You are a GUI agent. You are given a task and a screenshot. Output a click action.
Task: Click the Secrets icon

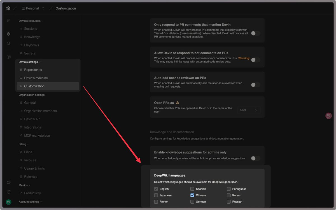pyautogui.click(x=21, y=53)
